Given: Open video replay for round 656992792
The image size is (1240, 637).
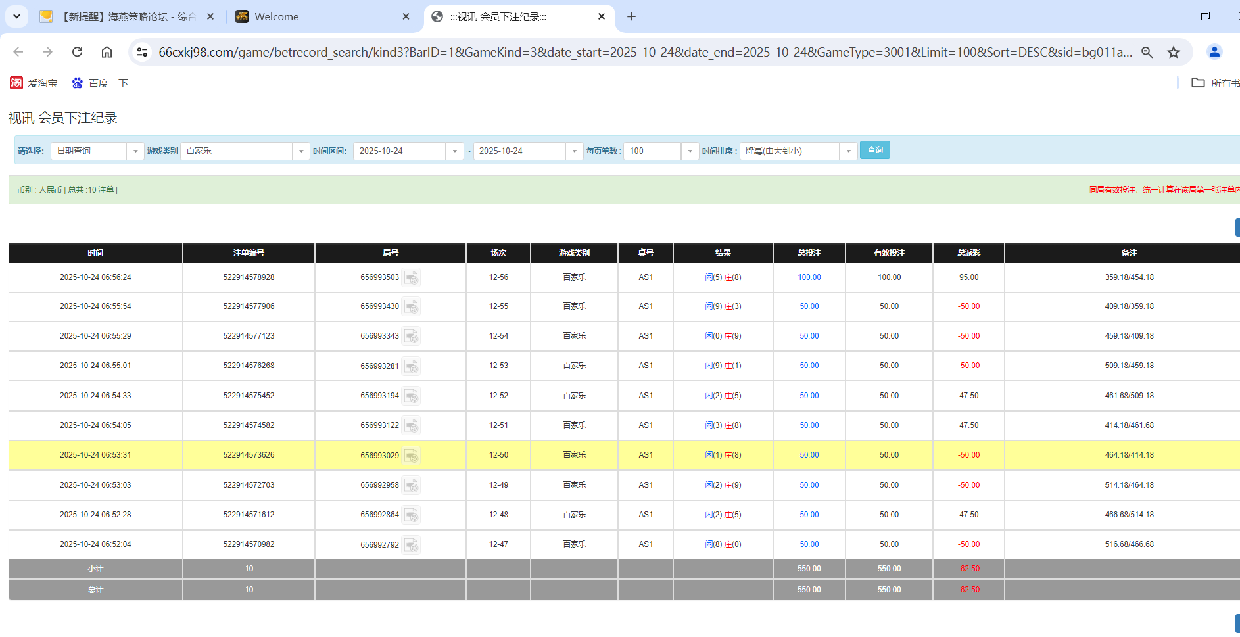Looking at the screenshot, I should tap(412, 544).
